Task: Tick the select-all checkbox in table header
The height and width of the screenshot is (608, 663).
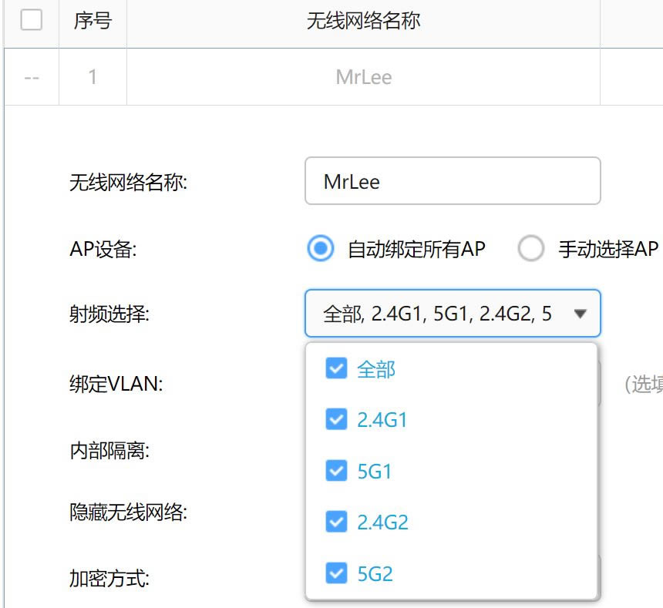Action: (x=32, y=20)
